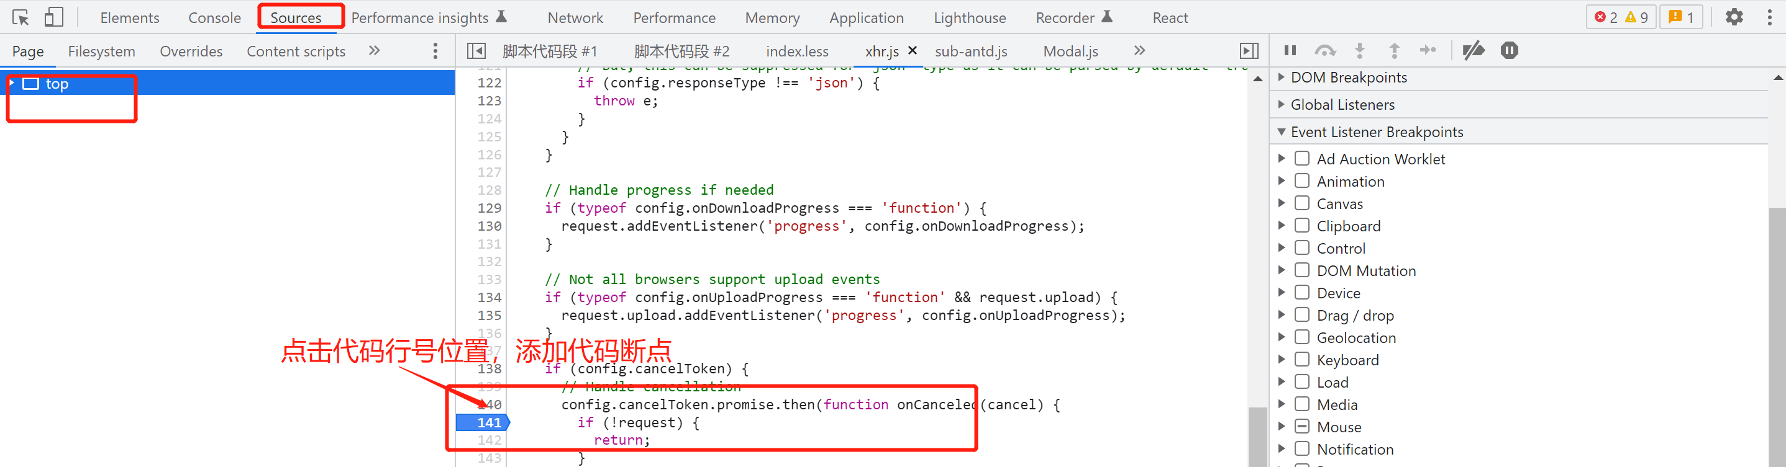Open the Memory panel

click(x=772, y=18)
